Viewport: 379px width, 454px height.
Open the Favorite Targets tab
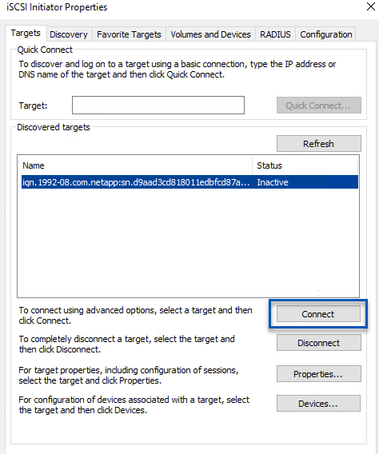(x=129, y=34)
